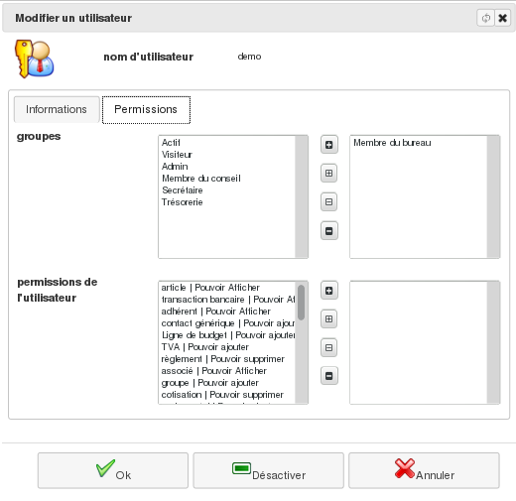Remove selected group with filled minus icon
The height and width of the screenshot is (501, 516).
tap(328, 230)
